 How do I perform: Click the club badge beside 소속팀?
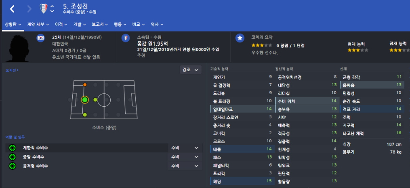(x=126, y=38)
